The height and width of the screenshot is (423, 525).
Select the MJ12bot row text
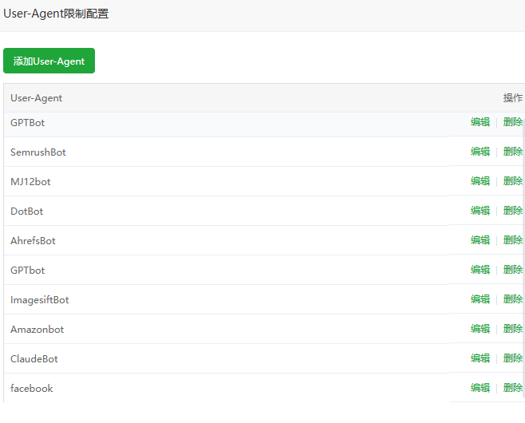coord(30,181)
